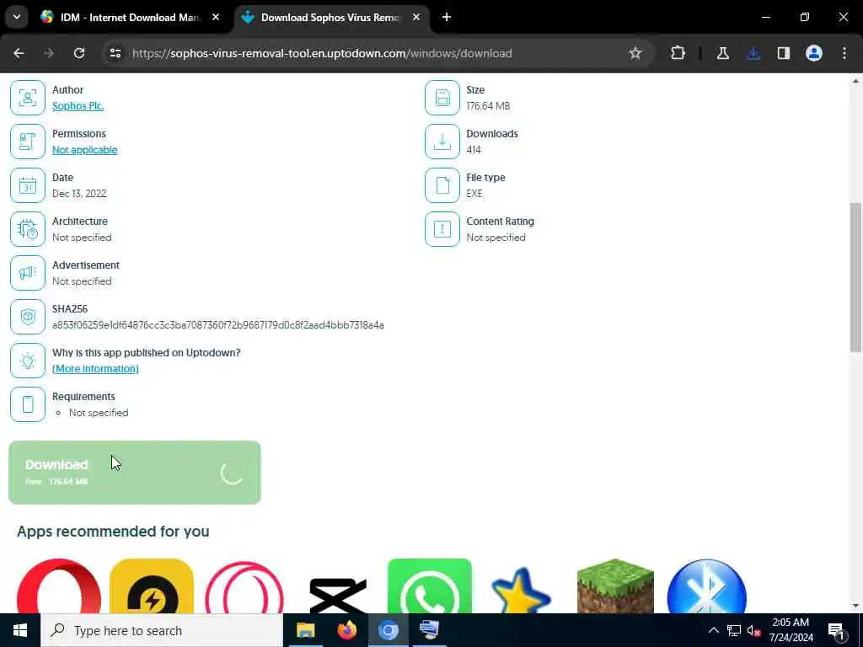Select the Download Sophos Virus Removal tab
Screen dimensions: 863x647
pos(330,18)
